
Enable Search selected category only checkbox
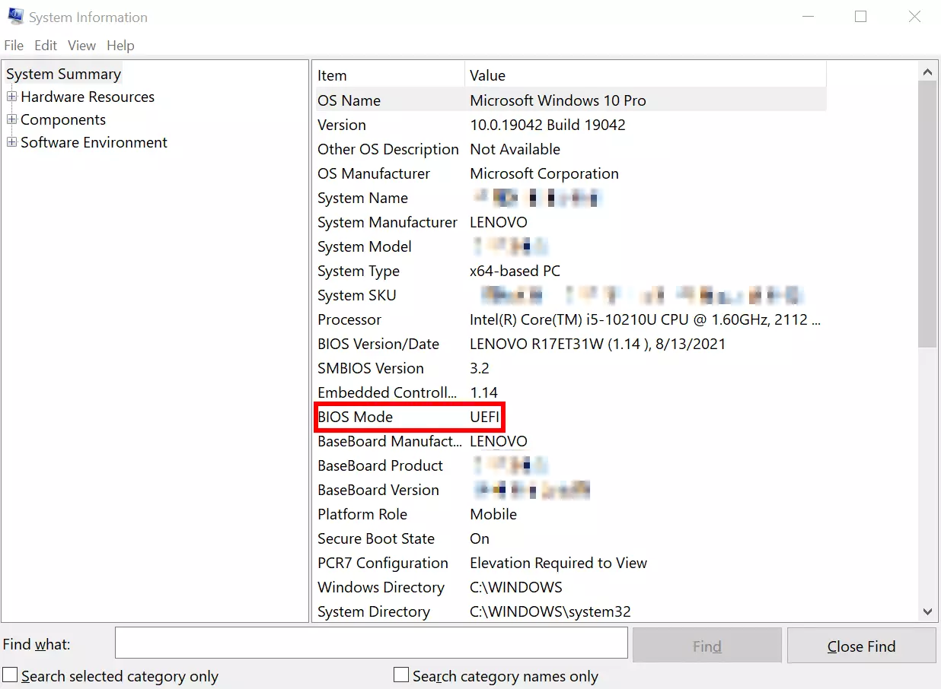pos(10,675)
